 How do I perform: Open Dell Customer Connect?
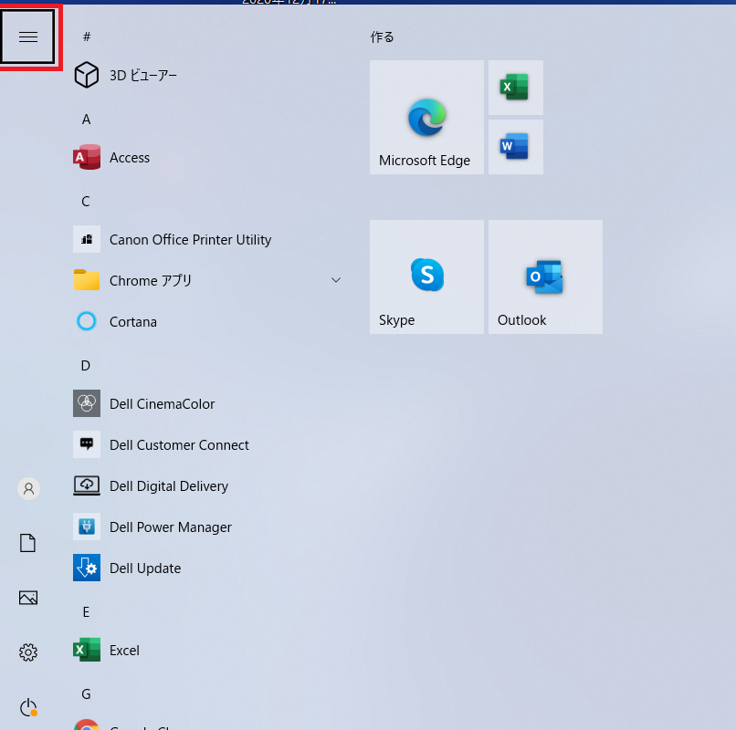click(178, 445)
